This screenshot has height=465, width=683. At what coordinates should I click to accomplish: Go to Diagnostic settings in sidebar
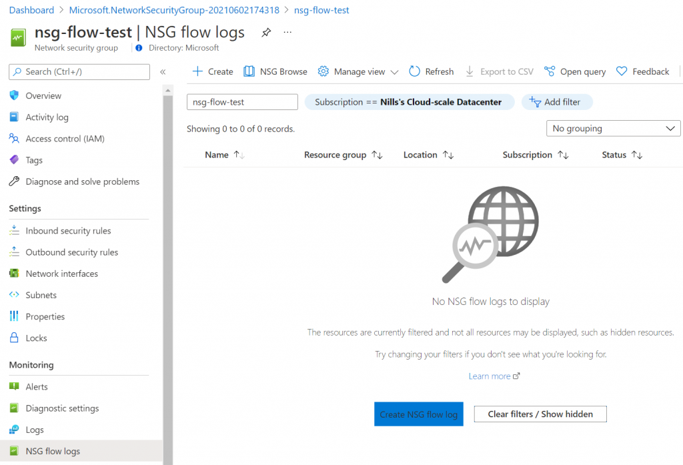click(x=62, y=408)
